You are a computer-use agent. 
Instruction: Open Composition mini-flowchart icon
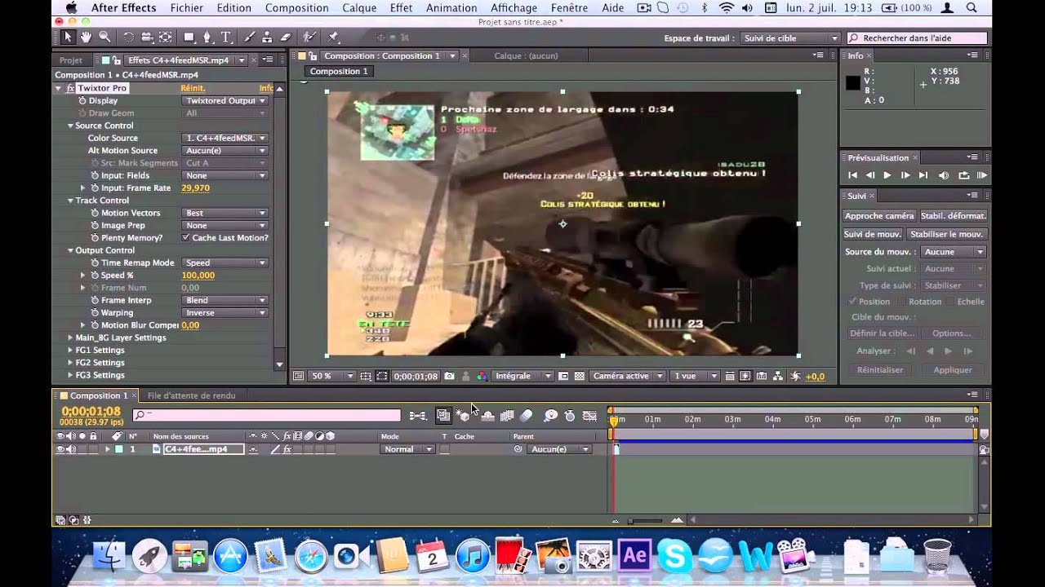click(x=418, y=416)
